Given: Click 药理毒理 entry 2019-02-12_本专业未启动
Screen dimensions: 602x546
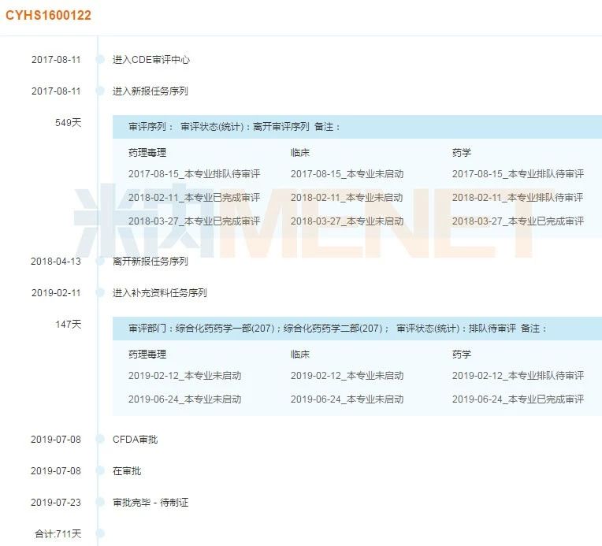Looking at the screenshot, I should [x=184, y=376].
